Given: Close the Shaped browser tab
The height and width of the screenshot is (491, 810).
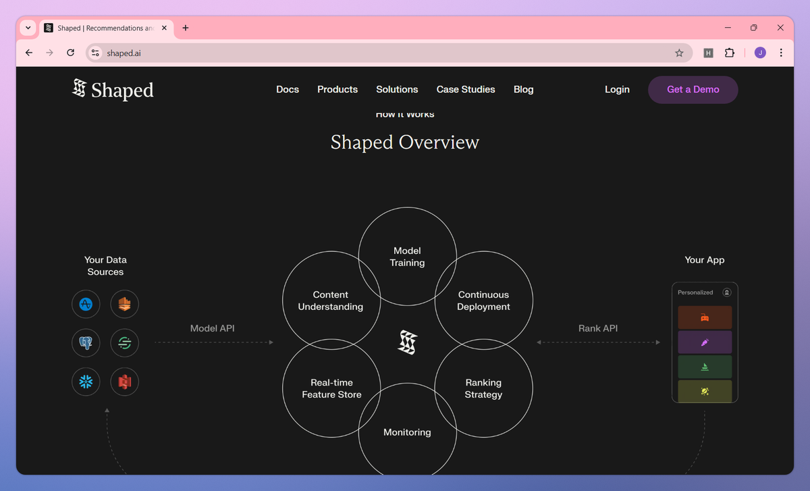Looking at the screenshot, I should pyautogui.click(x=164, y=28).
